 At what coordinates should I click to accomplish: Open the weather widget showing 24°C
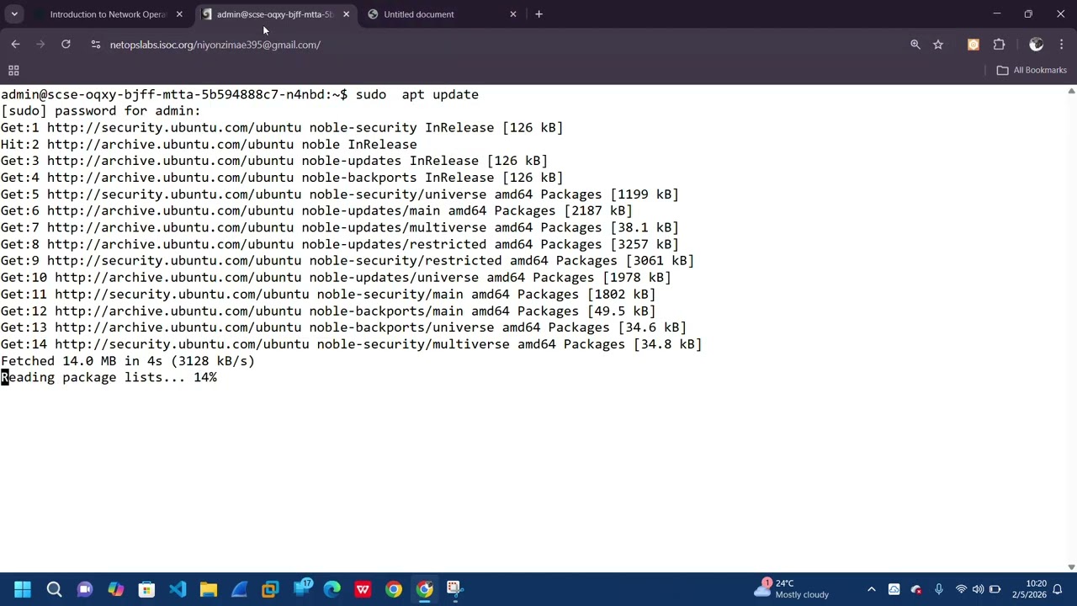click(x=793, y=589)
